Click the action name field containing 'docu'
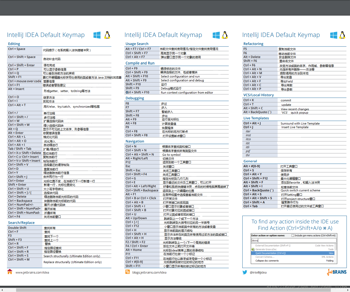350x292 pixels. [294, 241]
